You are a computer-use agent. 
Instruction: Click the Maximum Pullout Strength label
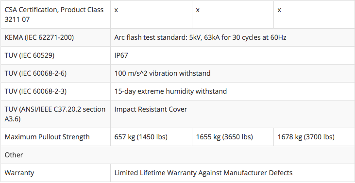(47, 137)
